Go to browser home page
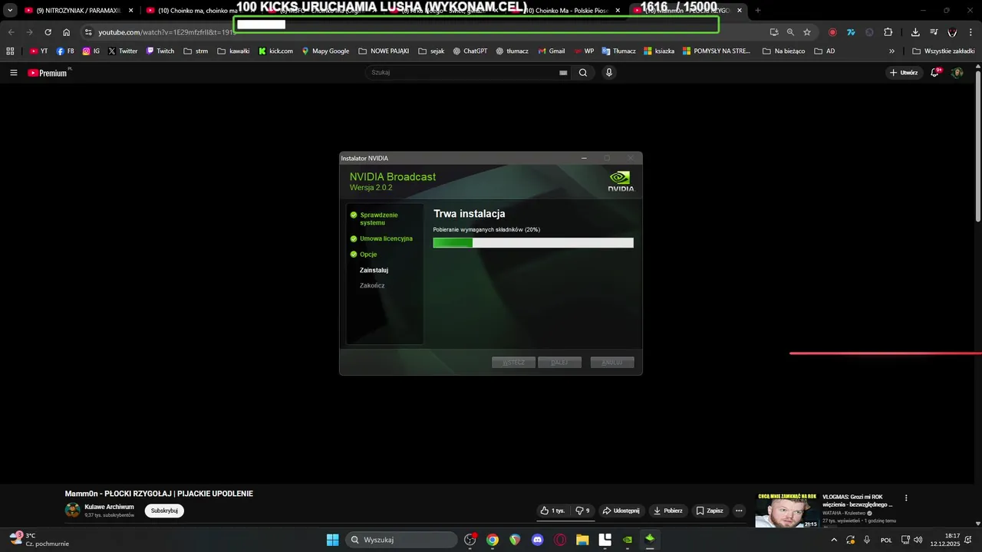Image resolution: width=982 pixels, height=552 pixels. point(67,32)
